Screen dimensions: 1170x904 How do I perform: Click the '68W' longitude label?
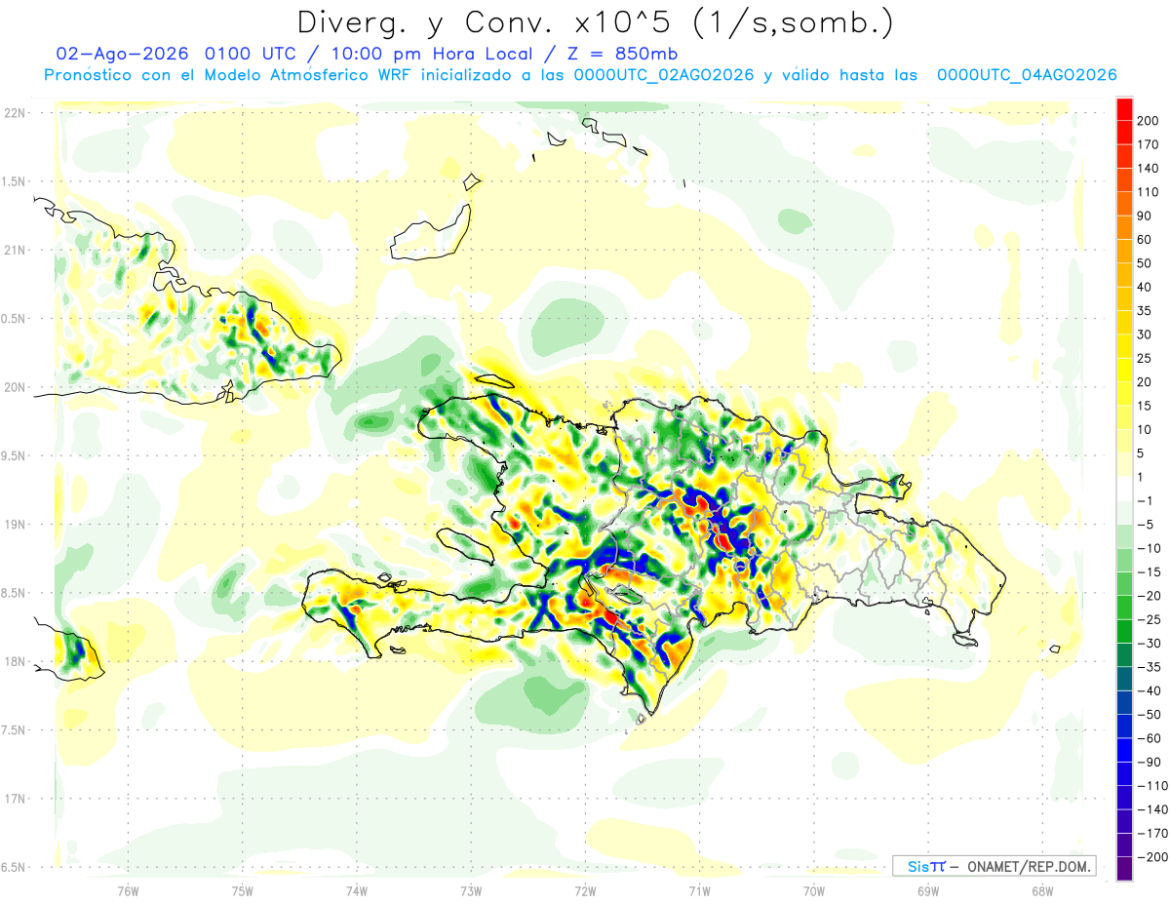pyautogui.click(x=1041, y=890)
